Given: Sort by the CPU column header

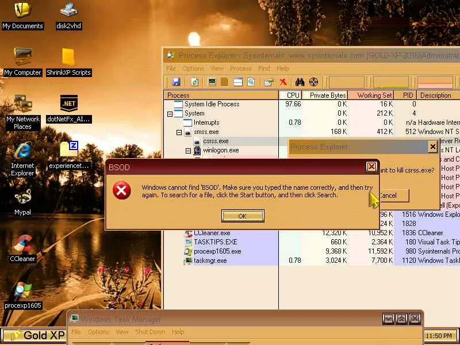Looking at the screenshot, I should [290, 95].
